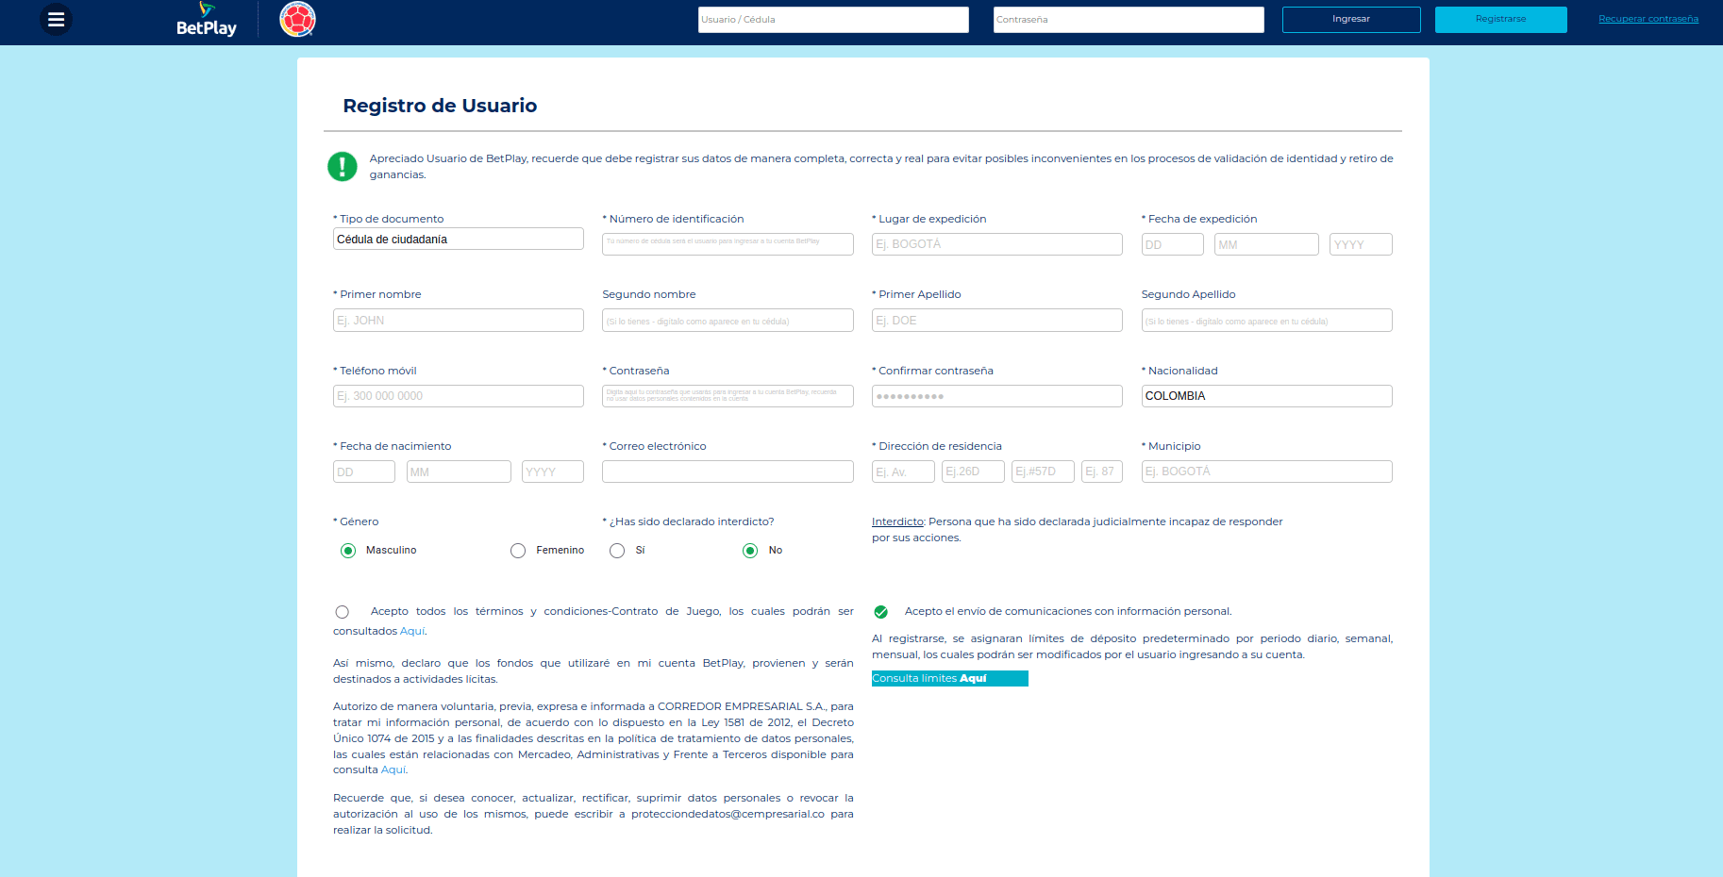This screenshot has height=877, width=1723.
Task: Open the Tipo de documento dropdown
Action: tap(458, 240)
